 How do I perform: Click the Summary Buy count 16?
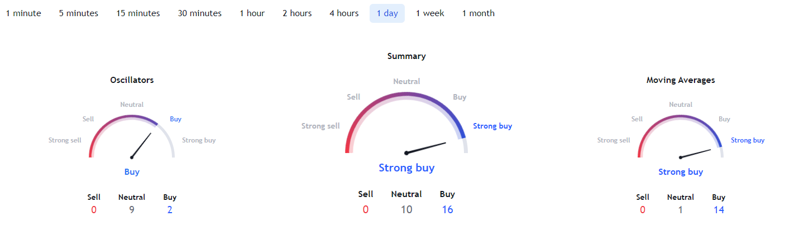[447, 210]
